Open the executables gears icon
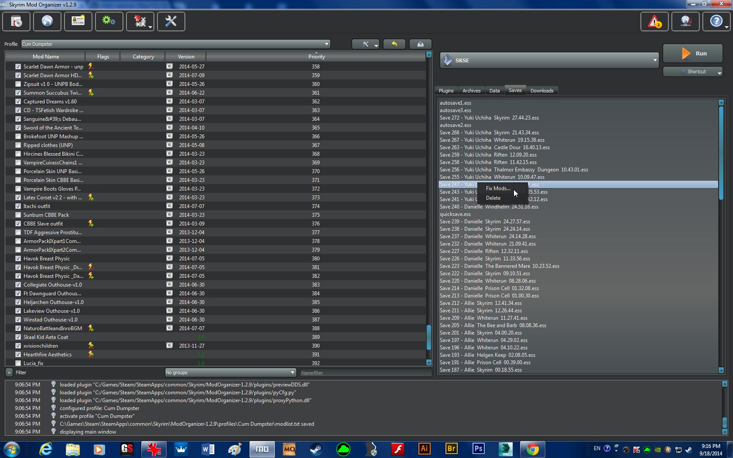This screenshot has height=458, width=733. [x=109, y=21]
